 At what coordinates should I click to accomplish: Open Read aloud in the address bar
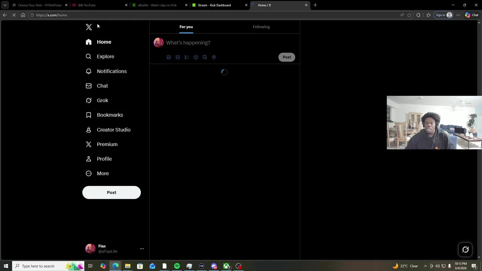point(402,15)
